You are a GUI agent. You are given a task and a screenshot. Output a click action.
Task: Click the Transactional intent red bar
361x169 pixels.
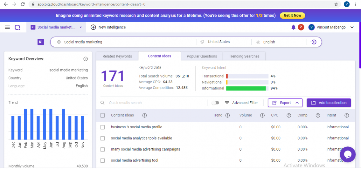pyautogui.click(x=227, y=76)
